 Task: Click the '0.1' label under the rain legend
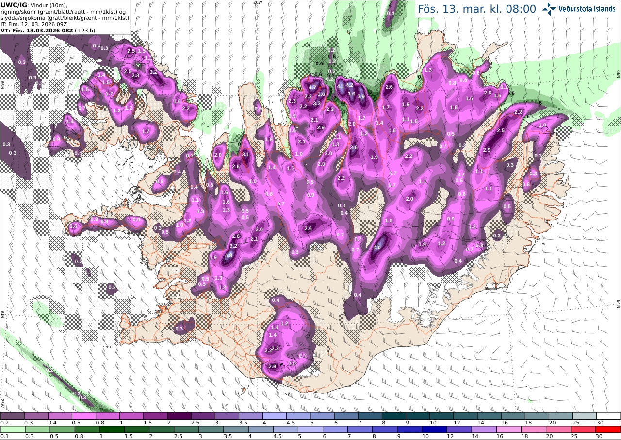point(4,436)
